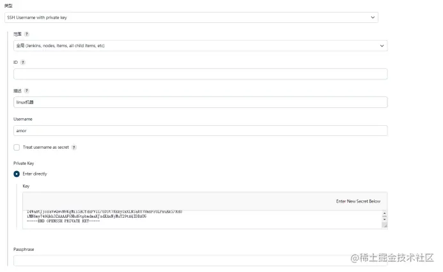Click the description field containing linux text
Viewport: 443px width, 272px height.
coord(200,102)
